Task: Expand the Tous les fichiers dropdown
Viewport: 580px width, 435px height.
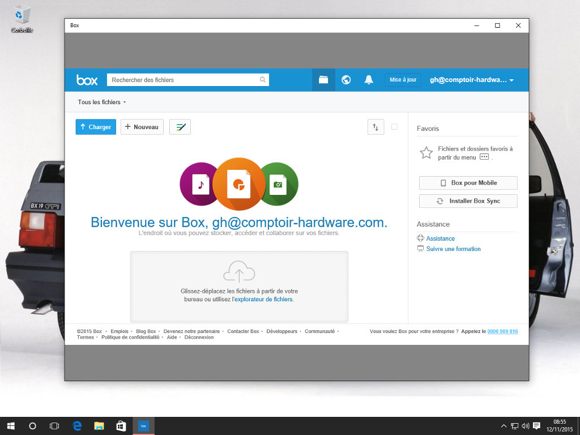Action: pyautogui.click(x=102, y=103)
